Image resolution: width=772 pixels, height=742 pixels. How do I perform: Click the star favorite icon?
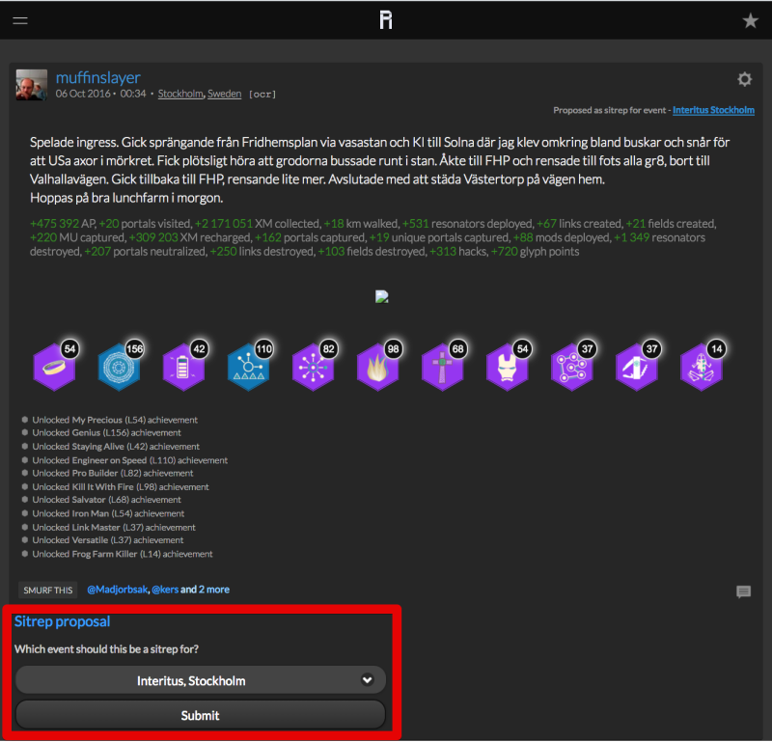[751, 20]
